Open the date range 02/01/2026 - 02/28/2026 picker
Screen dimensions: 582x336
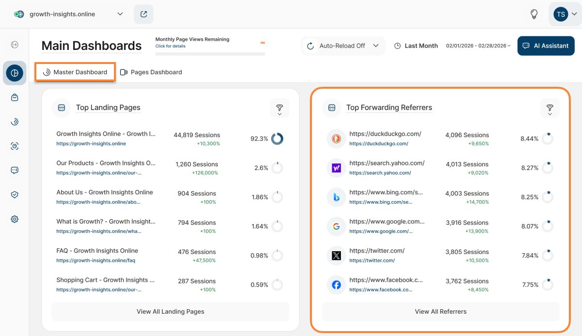[478, 46]
